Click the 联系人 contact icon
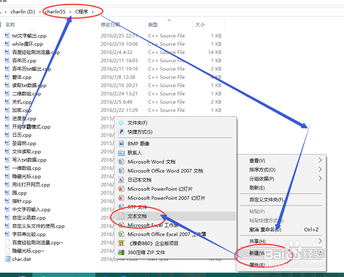 [x=121, y=152]
